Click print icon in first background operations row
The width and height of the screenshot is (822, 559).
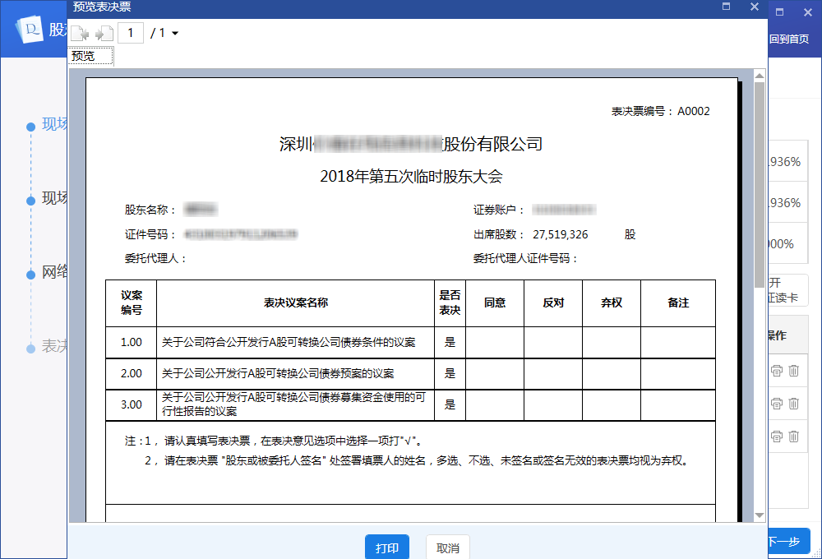[777, 371]
